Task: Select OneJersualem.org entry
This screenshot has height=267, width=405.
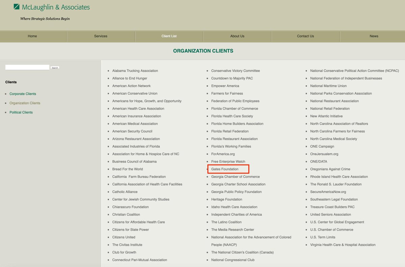Action: (x=324, y=154)
